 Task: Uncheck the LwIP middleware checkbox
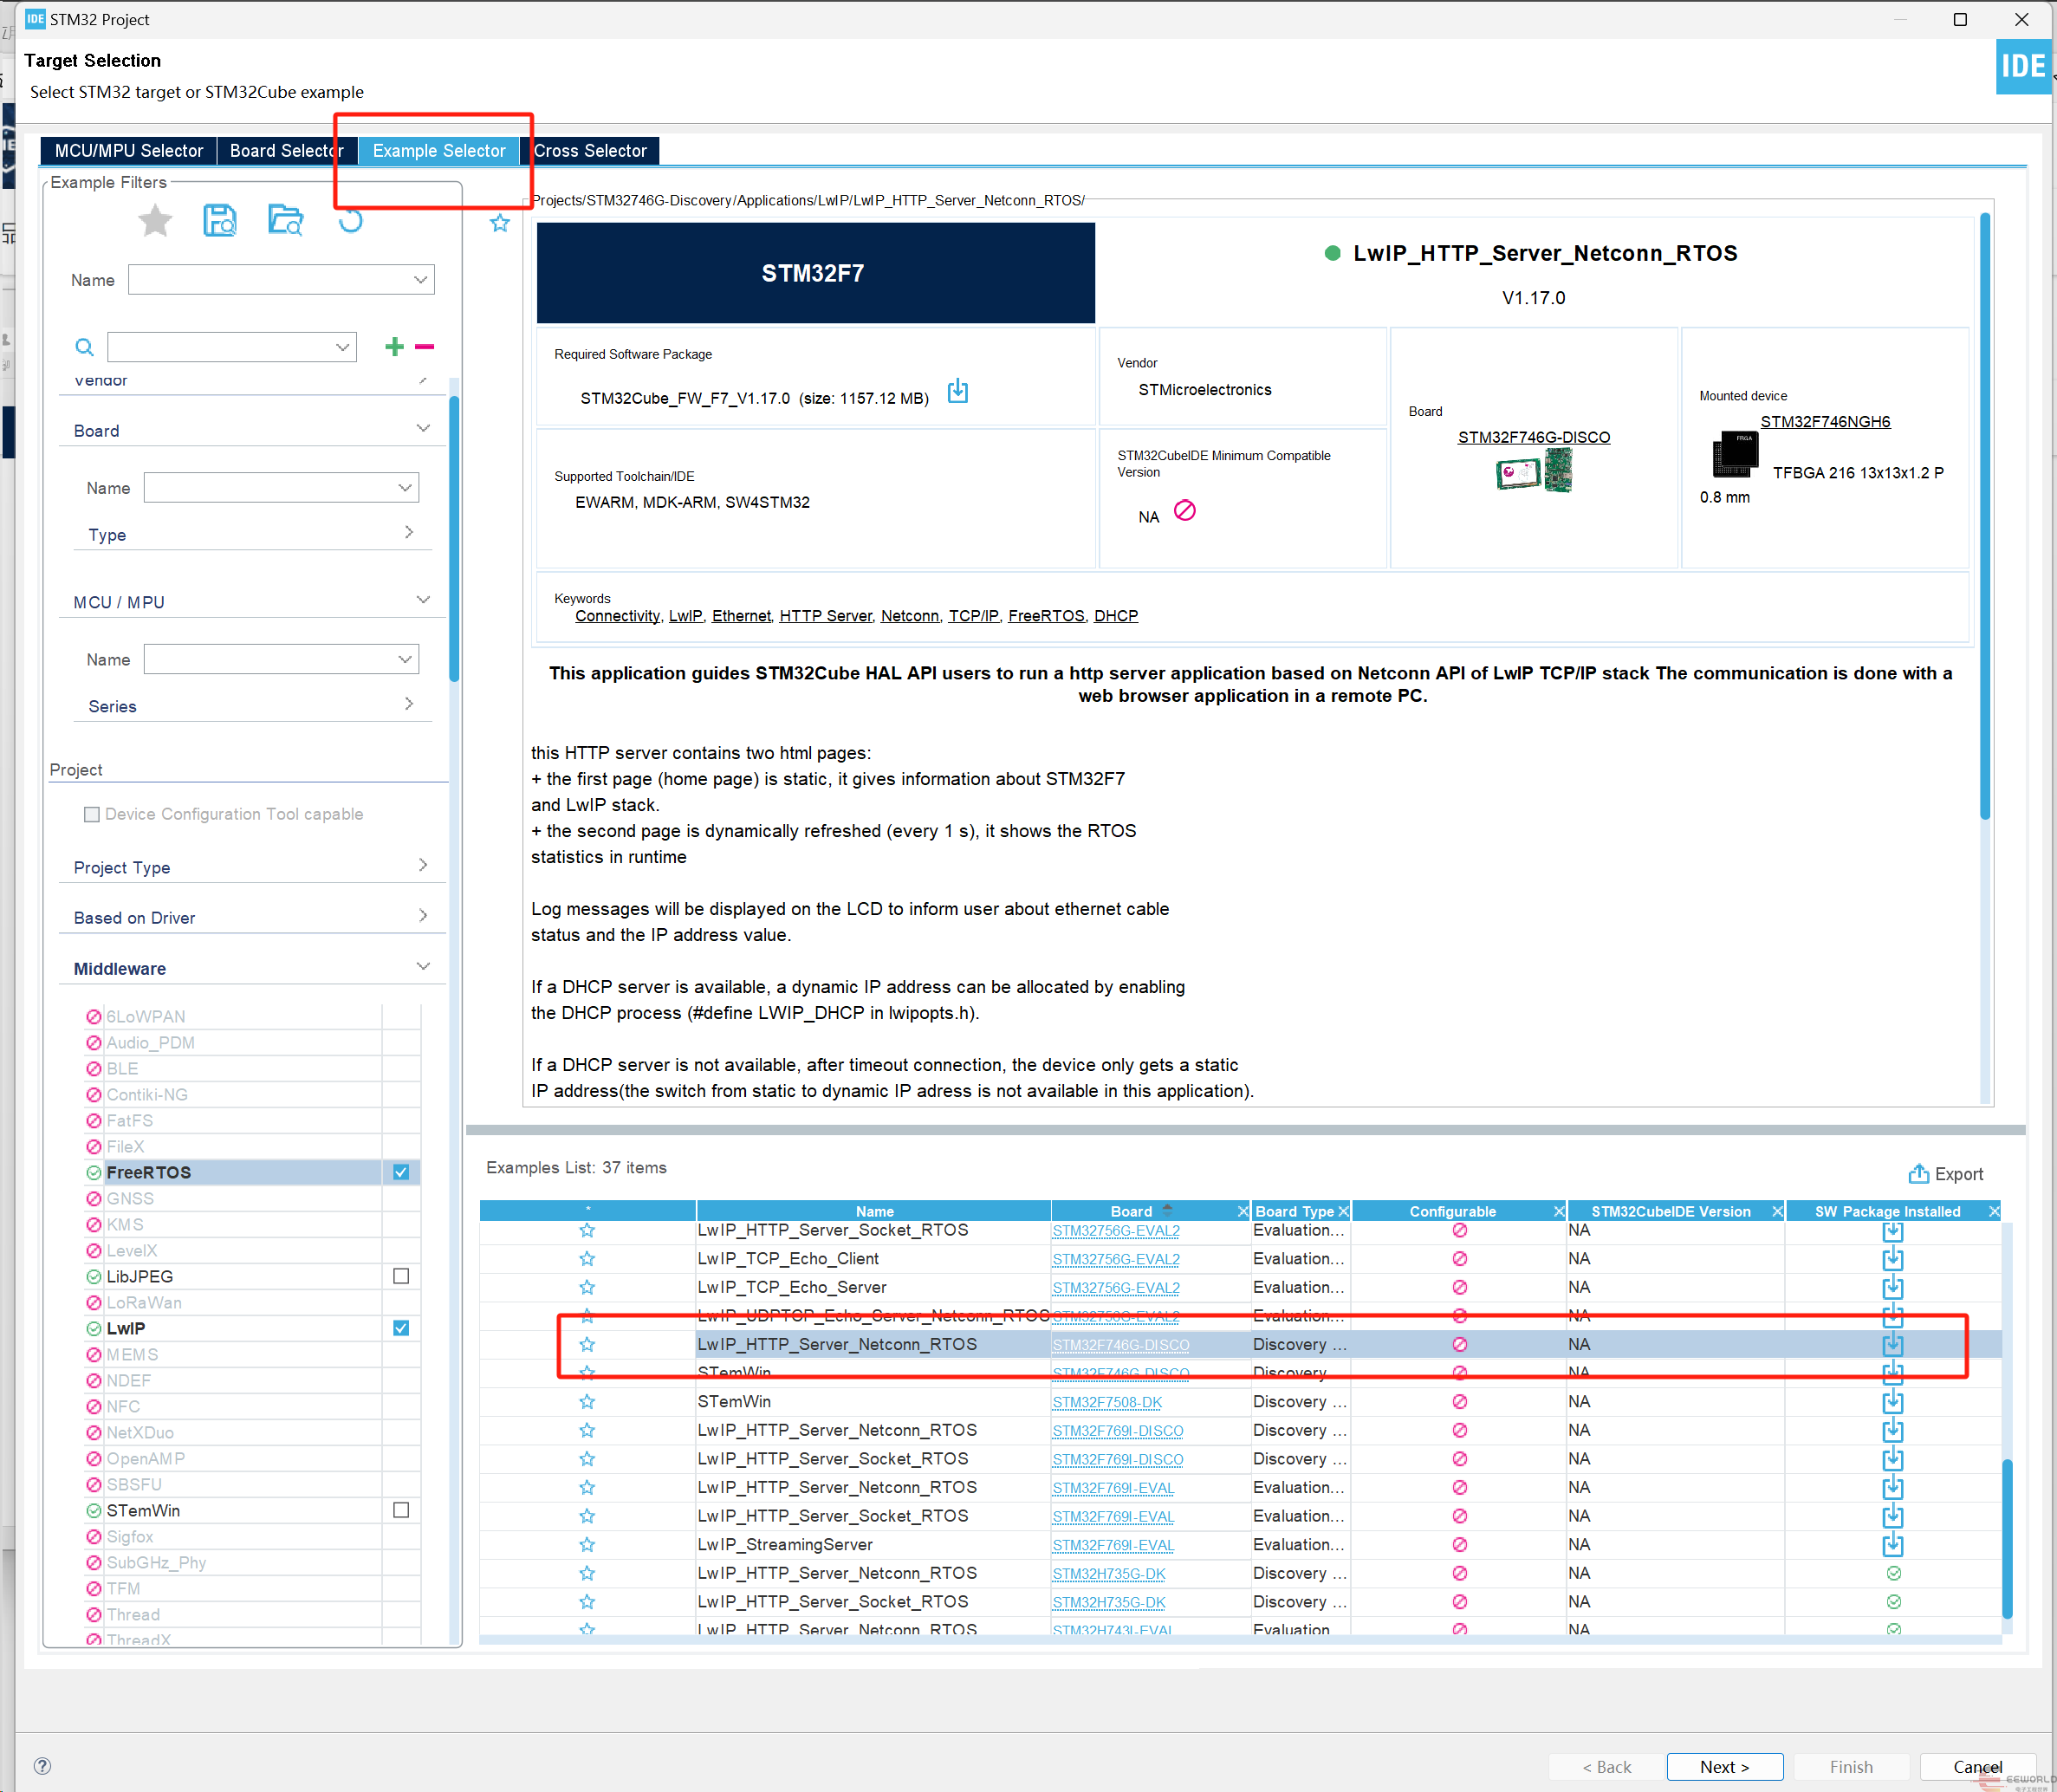(x=401, y=1328)
